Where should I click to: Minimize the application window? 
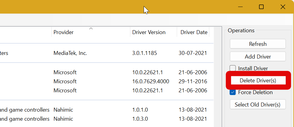click(x=240, y=7)
